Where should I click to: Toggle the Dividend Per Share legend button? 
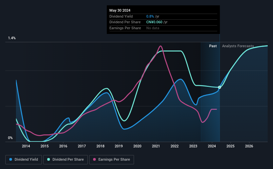click(x=66, y=160)
